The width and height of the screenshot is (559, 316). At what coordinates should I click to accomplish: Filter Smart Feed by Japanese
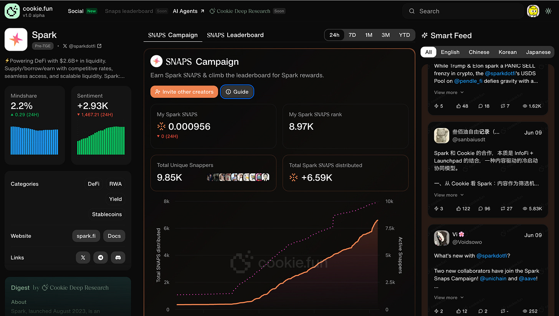tap(538, 52)
